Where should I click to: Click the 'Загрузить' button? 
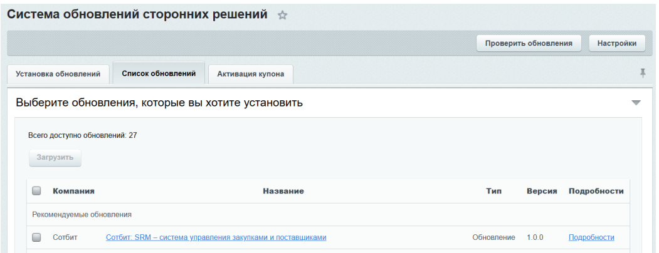pyautogui.click(x=55, y=158)
